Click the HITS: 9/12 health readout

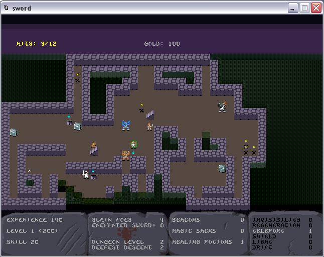point(37,44)
